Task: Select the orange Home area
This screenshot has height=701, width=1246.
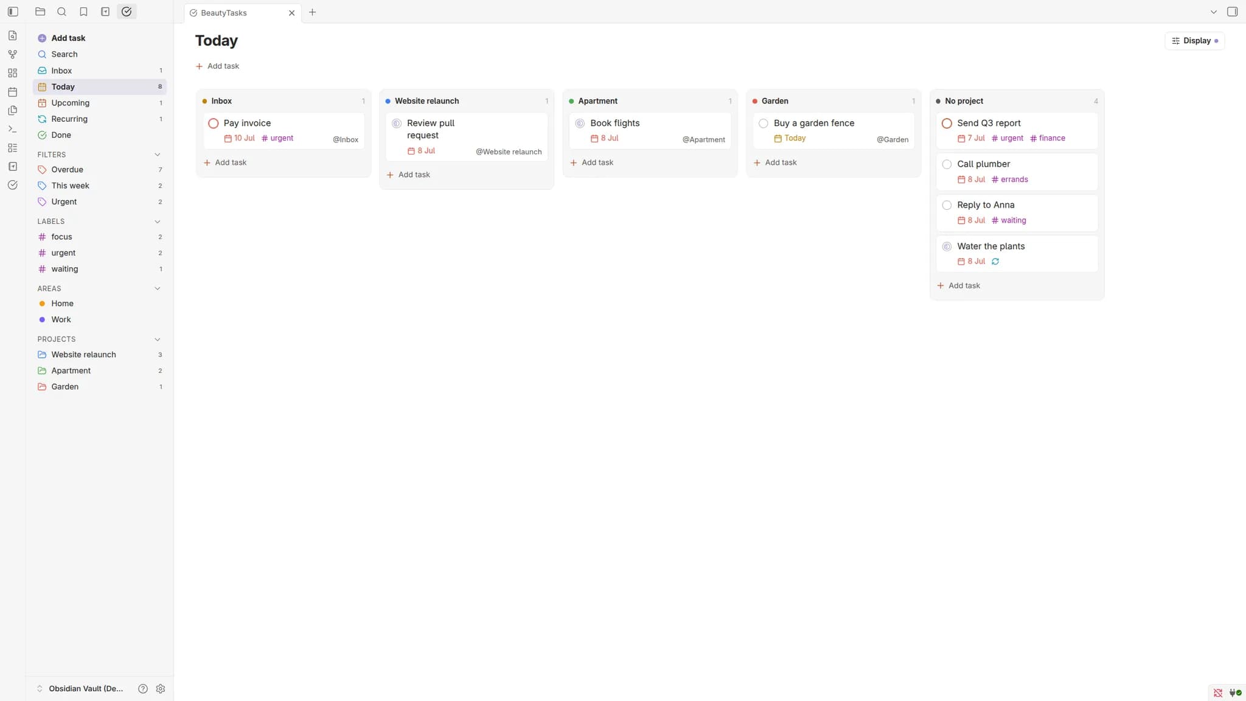Action: pyautogui.click(x=100, y=304)
